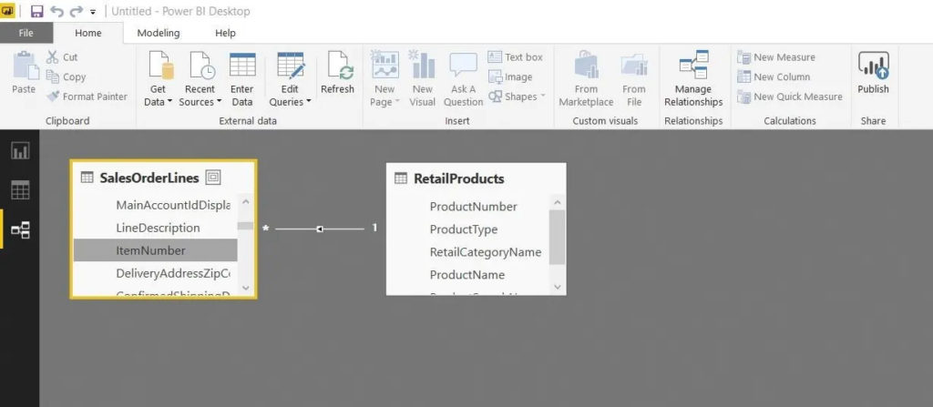
Task: Insert a Text box
Action: coord(516,57)
